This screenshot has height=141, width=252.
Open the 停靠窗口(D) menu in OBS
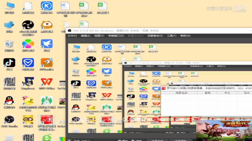tap(116, 36)
